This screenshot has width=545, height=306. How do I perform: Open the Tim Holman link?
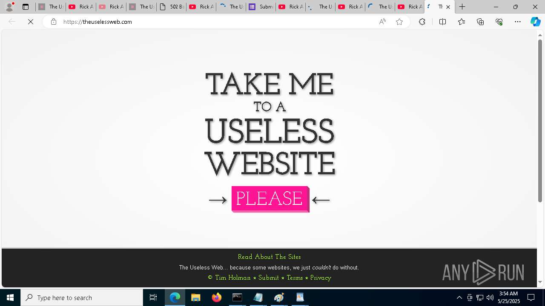(233, 278)
